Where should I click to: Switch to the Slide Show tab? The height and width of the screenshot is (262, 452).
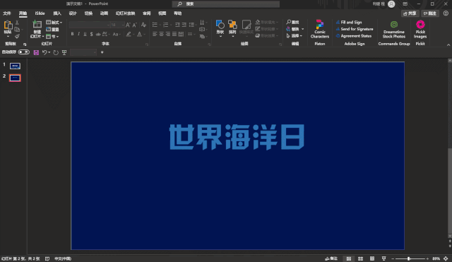125,13
